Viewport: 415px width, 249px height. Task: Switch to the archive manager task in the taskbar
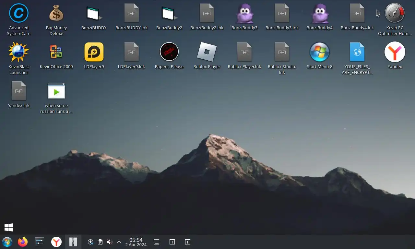(73, 242)
